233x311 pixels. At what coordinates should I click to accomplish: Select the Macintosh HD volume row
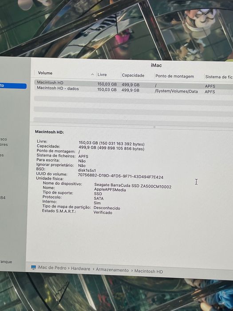pos(133,84)
